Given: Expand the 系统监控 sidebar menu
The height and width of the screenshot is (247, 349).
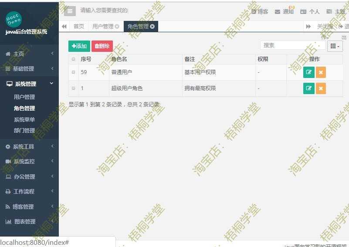Looking at the screenshot, I should point(29,161).
